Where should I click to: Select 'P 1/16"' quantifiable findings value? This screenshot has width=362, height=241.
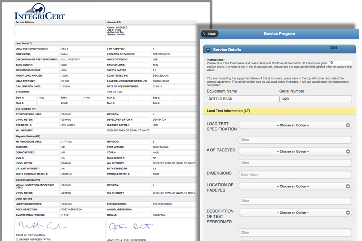pos(65,215)
